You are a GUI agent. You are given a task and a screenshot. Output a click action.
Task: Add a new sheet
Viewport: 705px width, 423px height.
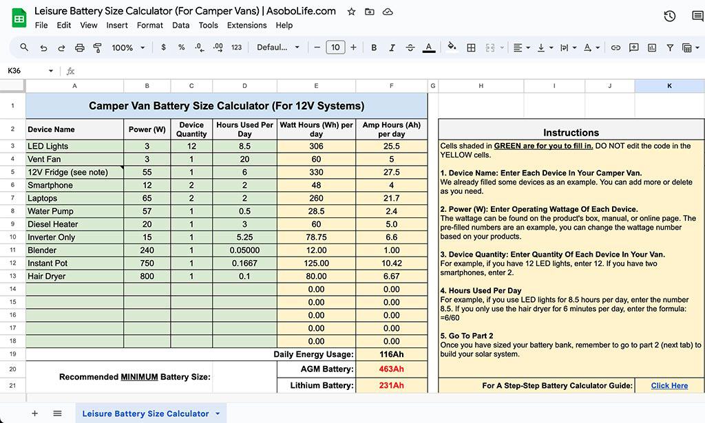(34, 413)
